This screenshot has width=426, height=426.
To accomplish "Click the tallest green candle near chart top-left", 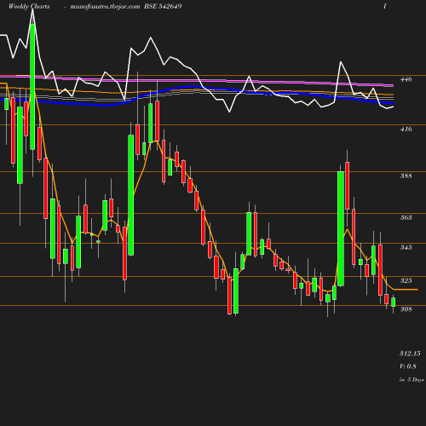I will 32,87.
